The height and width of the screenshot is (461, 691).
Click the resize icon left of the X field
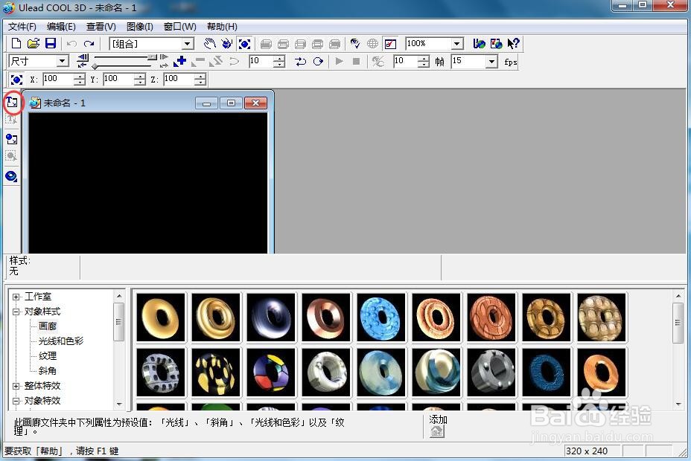click(16, 80)
